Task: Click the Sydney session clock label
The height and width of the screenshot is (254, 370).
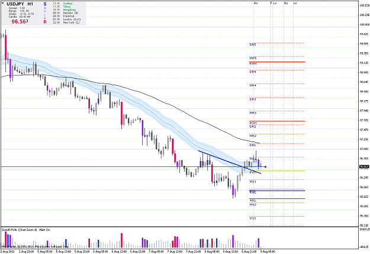Action: point(67,4)
